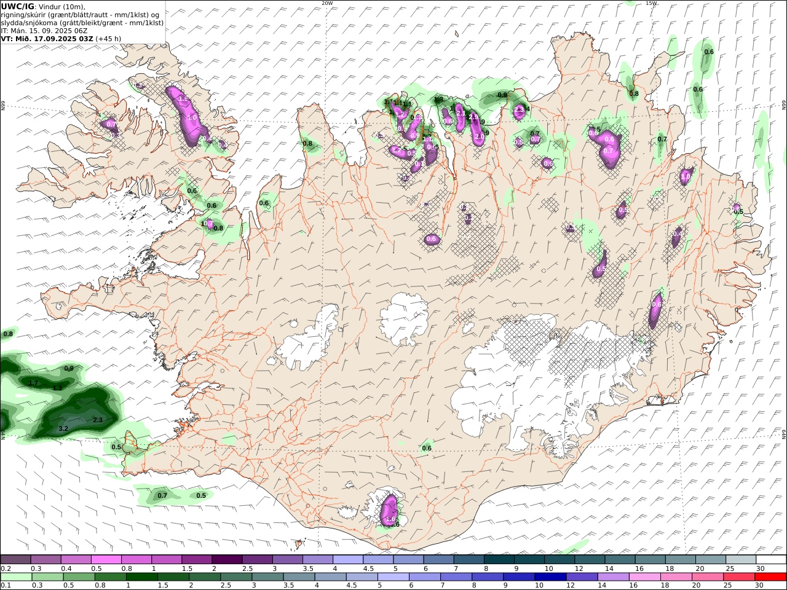Click the '15W' longitude label
This screenshot has width=787, height=590.
651,3
